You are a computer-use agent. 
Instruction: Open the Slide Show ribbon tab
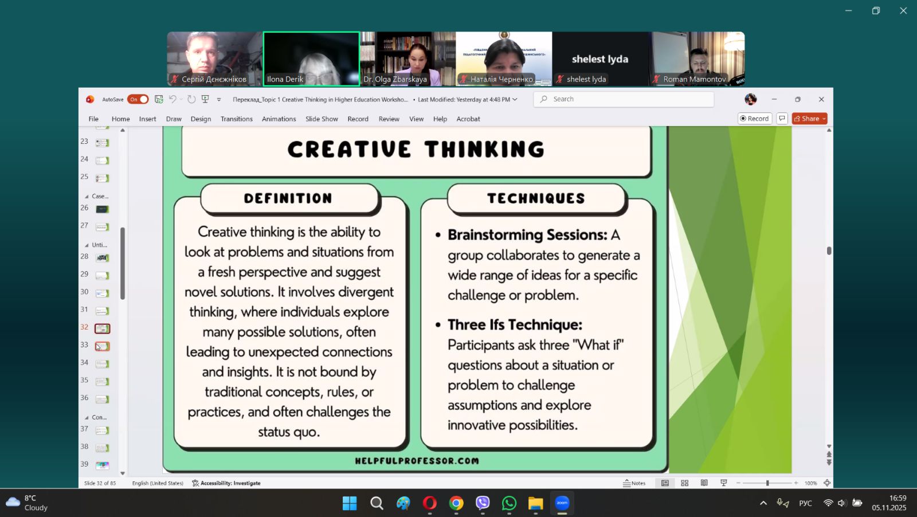[322, 119]
